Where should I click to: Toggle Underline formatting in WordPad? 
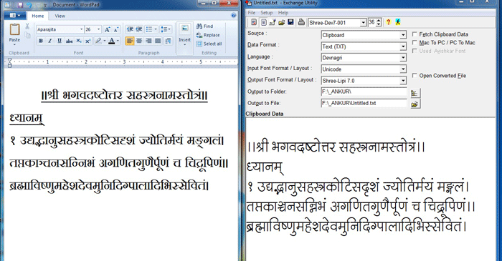click(60, 41)
